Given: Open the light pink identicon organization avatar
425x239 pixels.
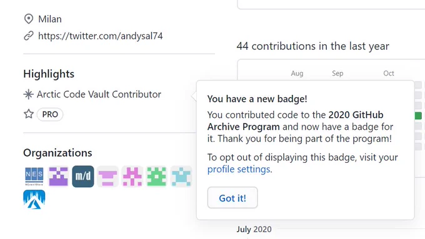Looking at the screenshot, I should coord(107,177).
